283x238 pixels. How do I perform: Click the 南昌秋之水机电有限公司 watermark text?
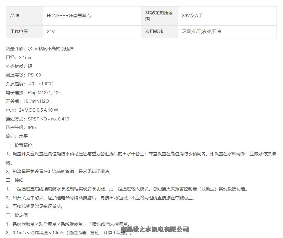155,229
